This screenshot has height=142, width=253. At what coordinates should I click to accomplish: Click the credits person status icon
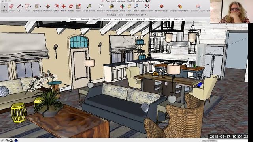point(11,140)
